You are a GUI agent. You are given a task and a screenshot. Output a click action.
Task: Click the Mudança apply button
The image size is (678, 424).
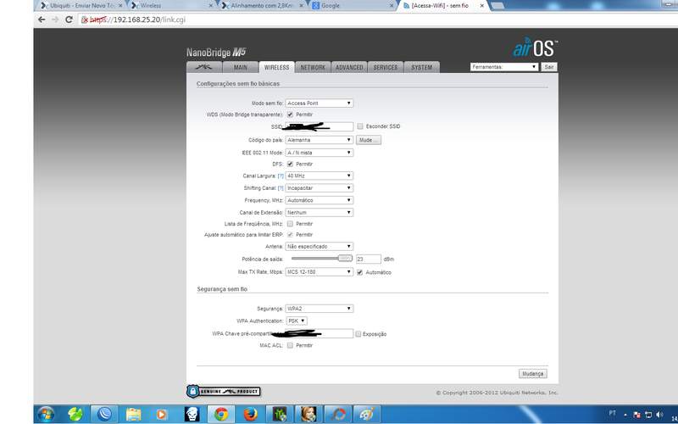(533, 373)
